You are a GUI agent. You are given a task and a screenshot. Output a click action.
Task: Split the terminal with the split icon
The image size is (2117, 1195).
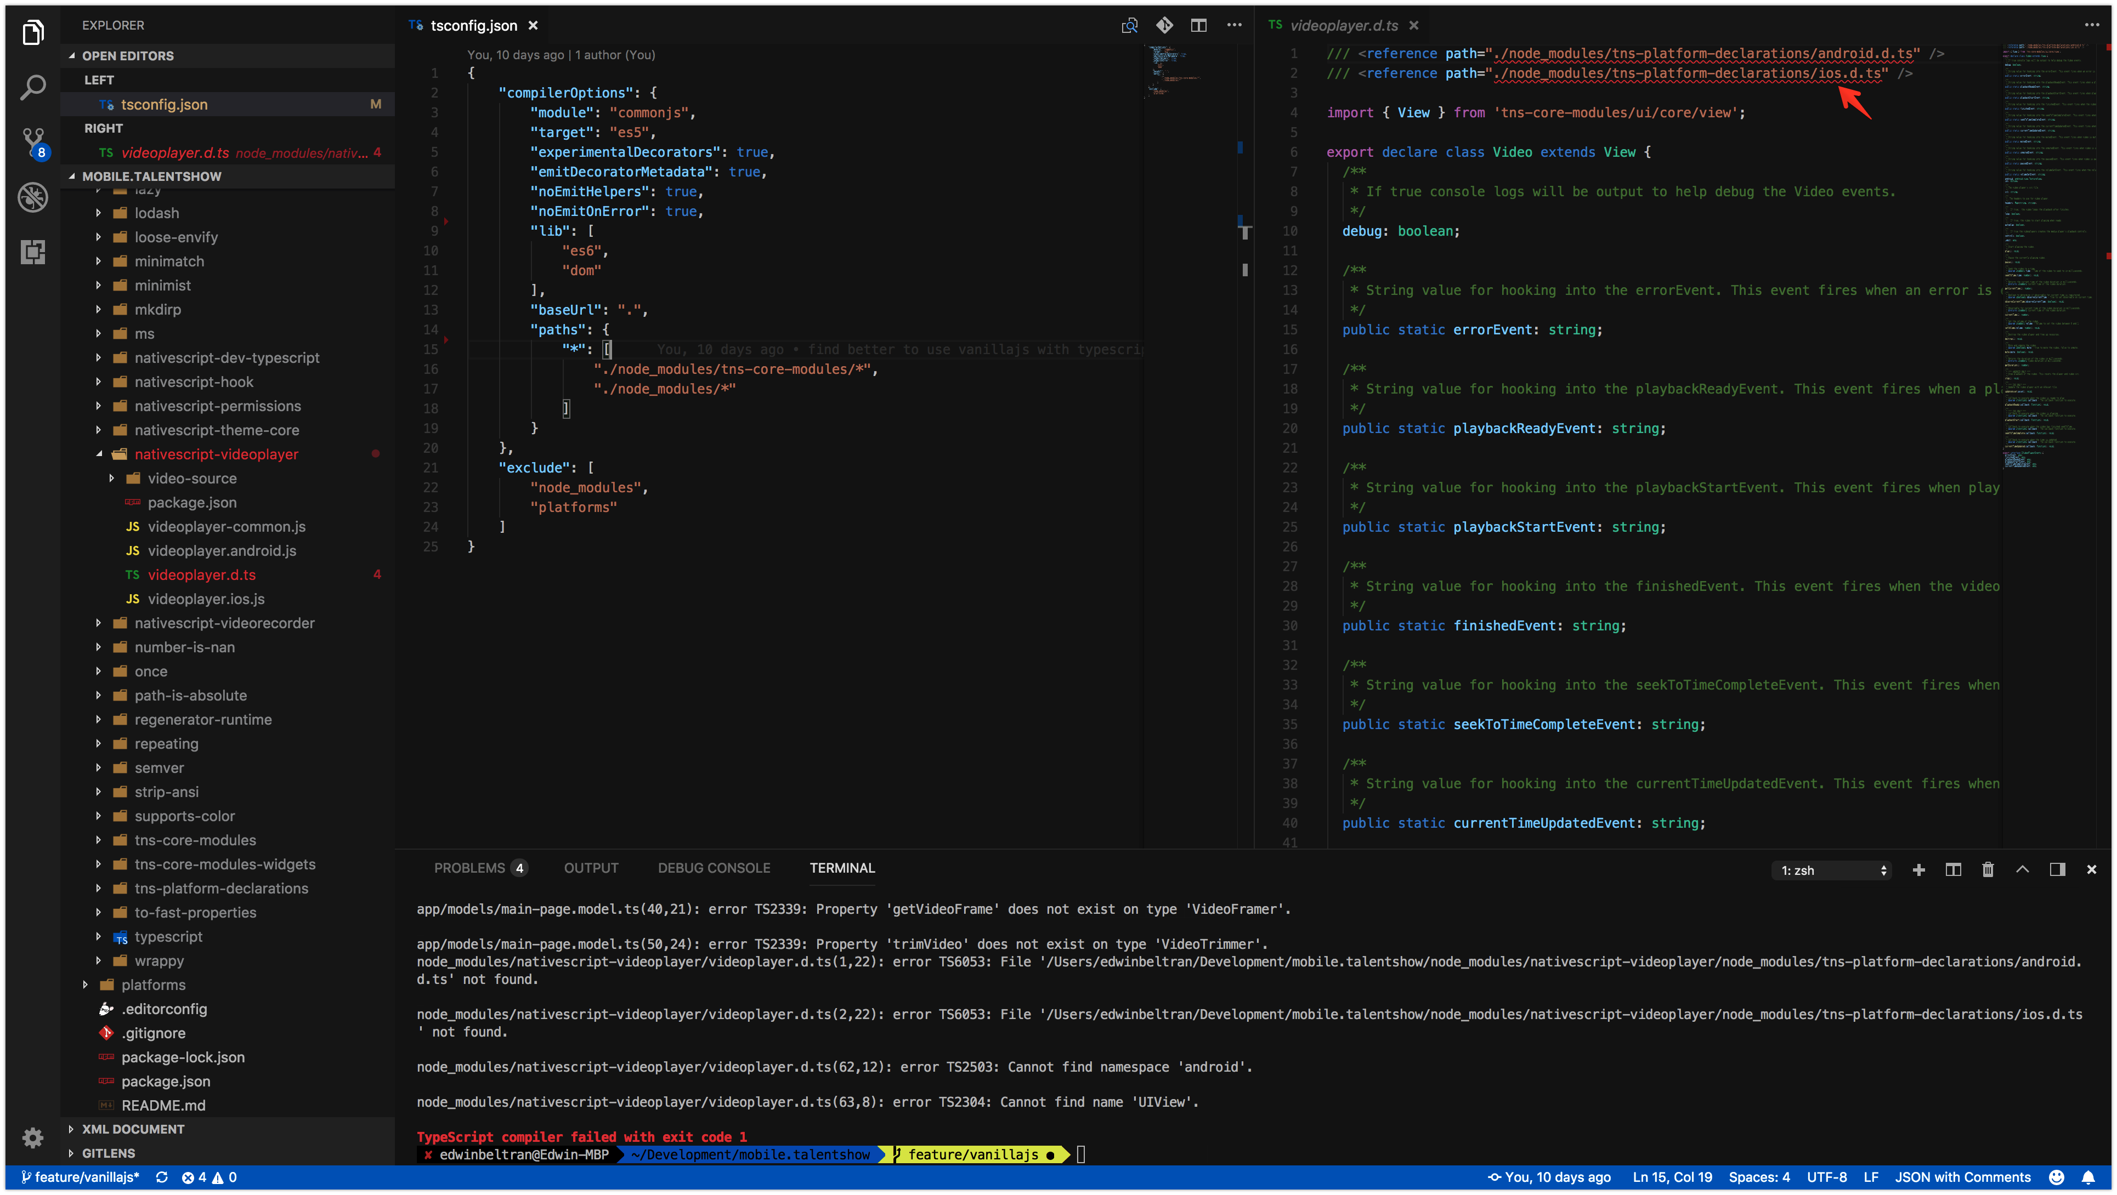(1954, 870)
